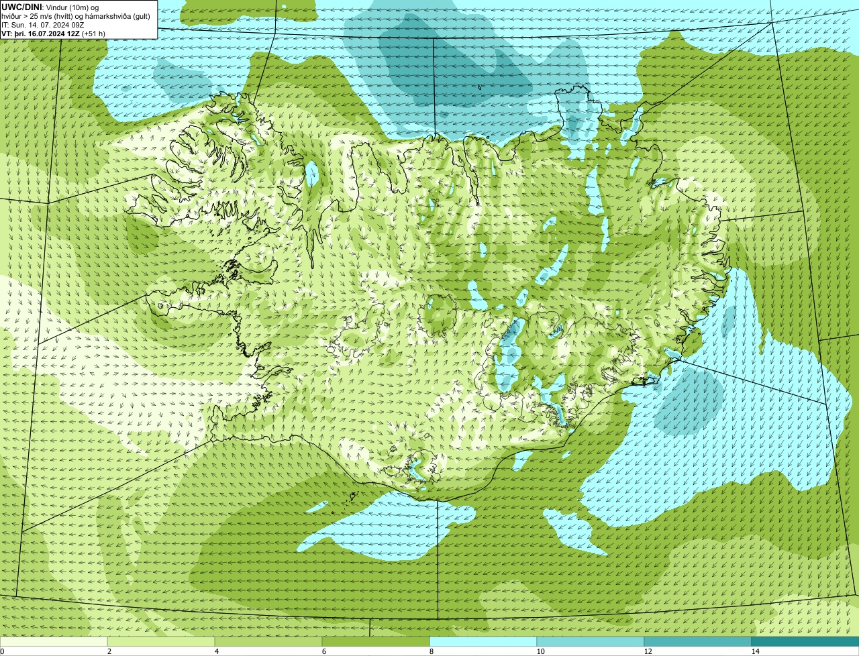Click the legend tick label '6'
The image size is (859, 656).
point(323,651)
